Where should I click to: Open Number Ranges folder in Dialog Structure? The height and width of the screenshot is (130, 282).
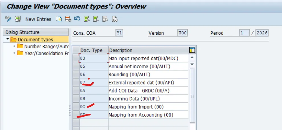(x=20, y=46)
